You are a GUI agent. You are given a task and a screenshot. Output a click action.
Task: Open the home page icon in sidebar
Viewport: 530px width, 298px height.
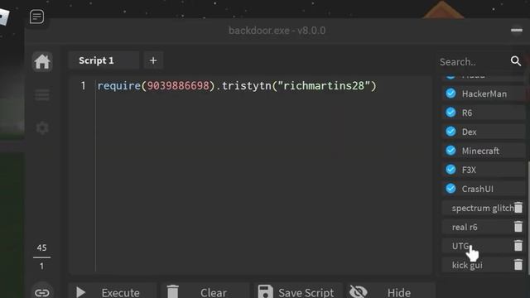click(42, 62)
